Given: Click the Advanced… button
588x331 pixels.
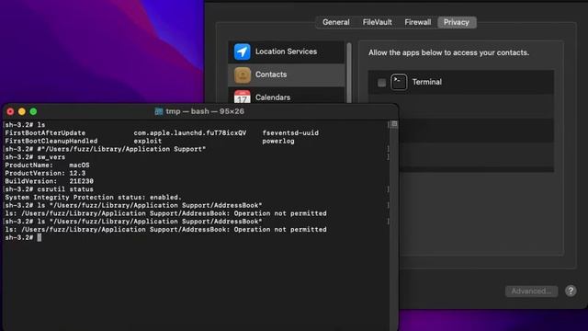Looking at the screenshot, I should pos(531,291).
